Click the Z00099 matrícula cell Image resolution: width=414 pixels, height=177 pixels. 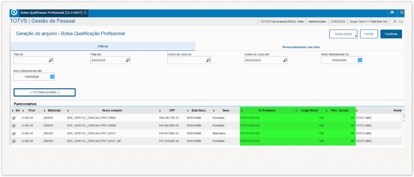coord(48,126)
